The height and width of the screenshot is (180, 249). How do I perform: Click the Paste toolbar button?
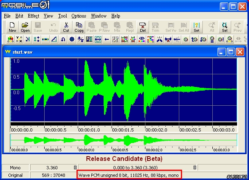[x=92, y=27]
